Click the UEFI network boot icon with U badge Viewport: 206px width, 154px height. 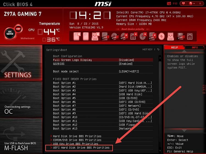pos(133,36)
